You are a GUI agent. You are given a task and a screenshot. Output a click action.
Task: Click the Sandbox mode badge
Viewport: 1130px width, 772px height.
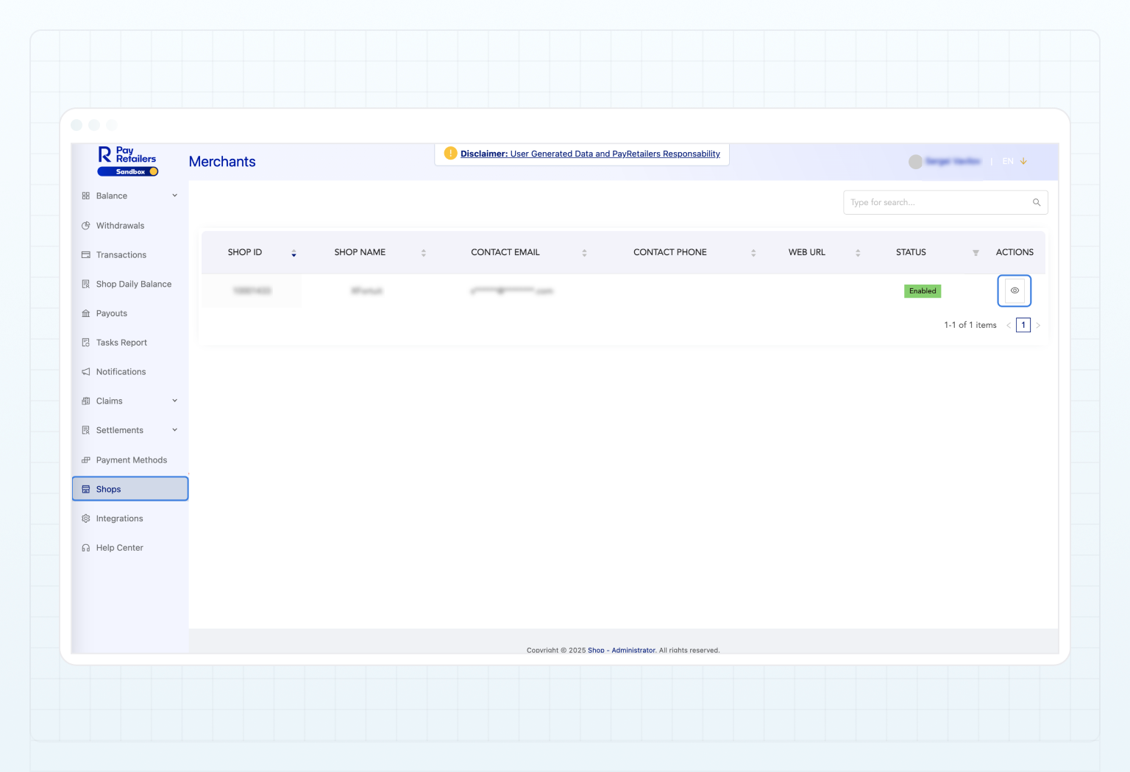128,171
